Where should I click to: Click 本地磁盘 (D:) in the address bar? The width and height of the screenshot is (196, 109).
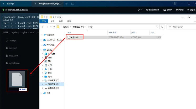pos(78,27)
